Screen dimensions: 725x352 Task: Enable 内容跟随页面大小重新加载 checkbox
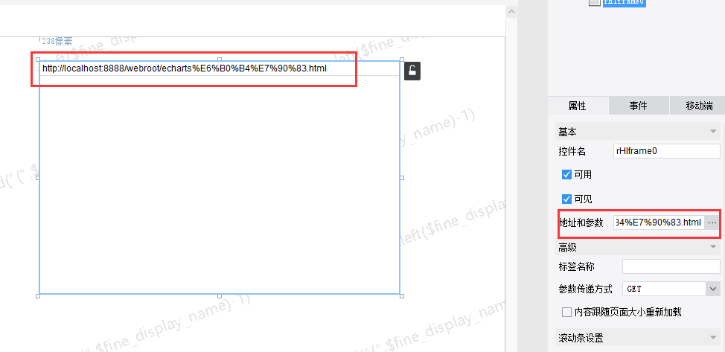566,313
